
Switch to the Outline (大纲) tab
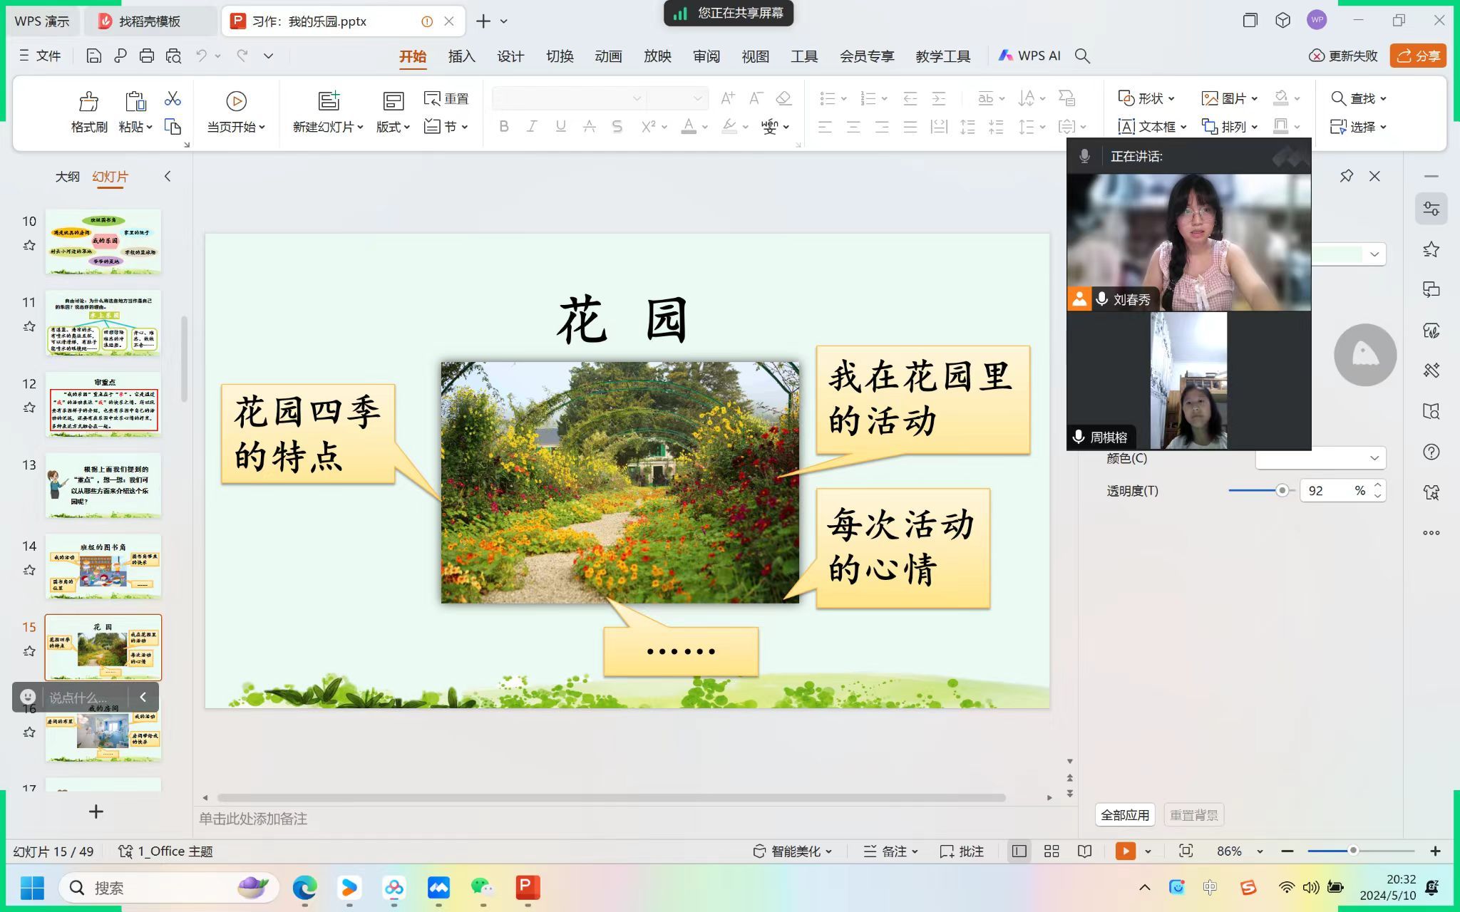(x=67, y=177)
